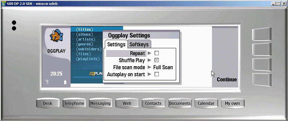The image size is (288, 121).
Task: Click the Oggplay Settings dialog title
Action: pyautogui.click(x=129, y=35)
